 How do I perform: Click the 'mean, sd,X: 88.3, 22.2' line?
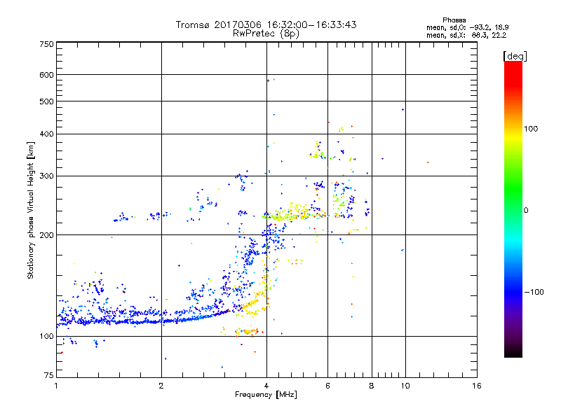point(466,36)
